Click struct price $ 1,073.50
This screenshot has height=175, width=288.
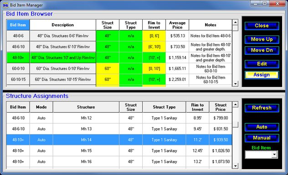pyautogui.click(x=221, y=162)
